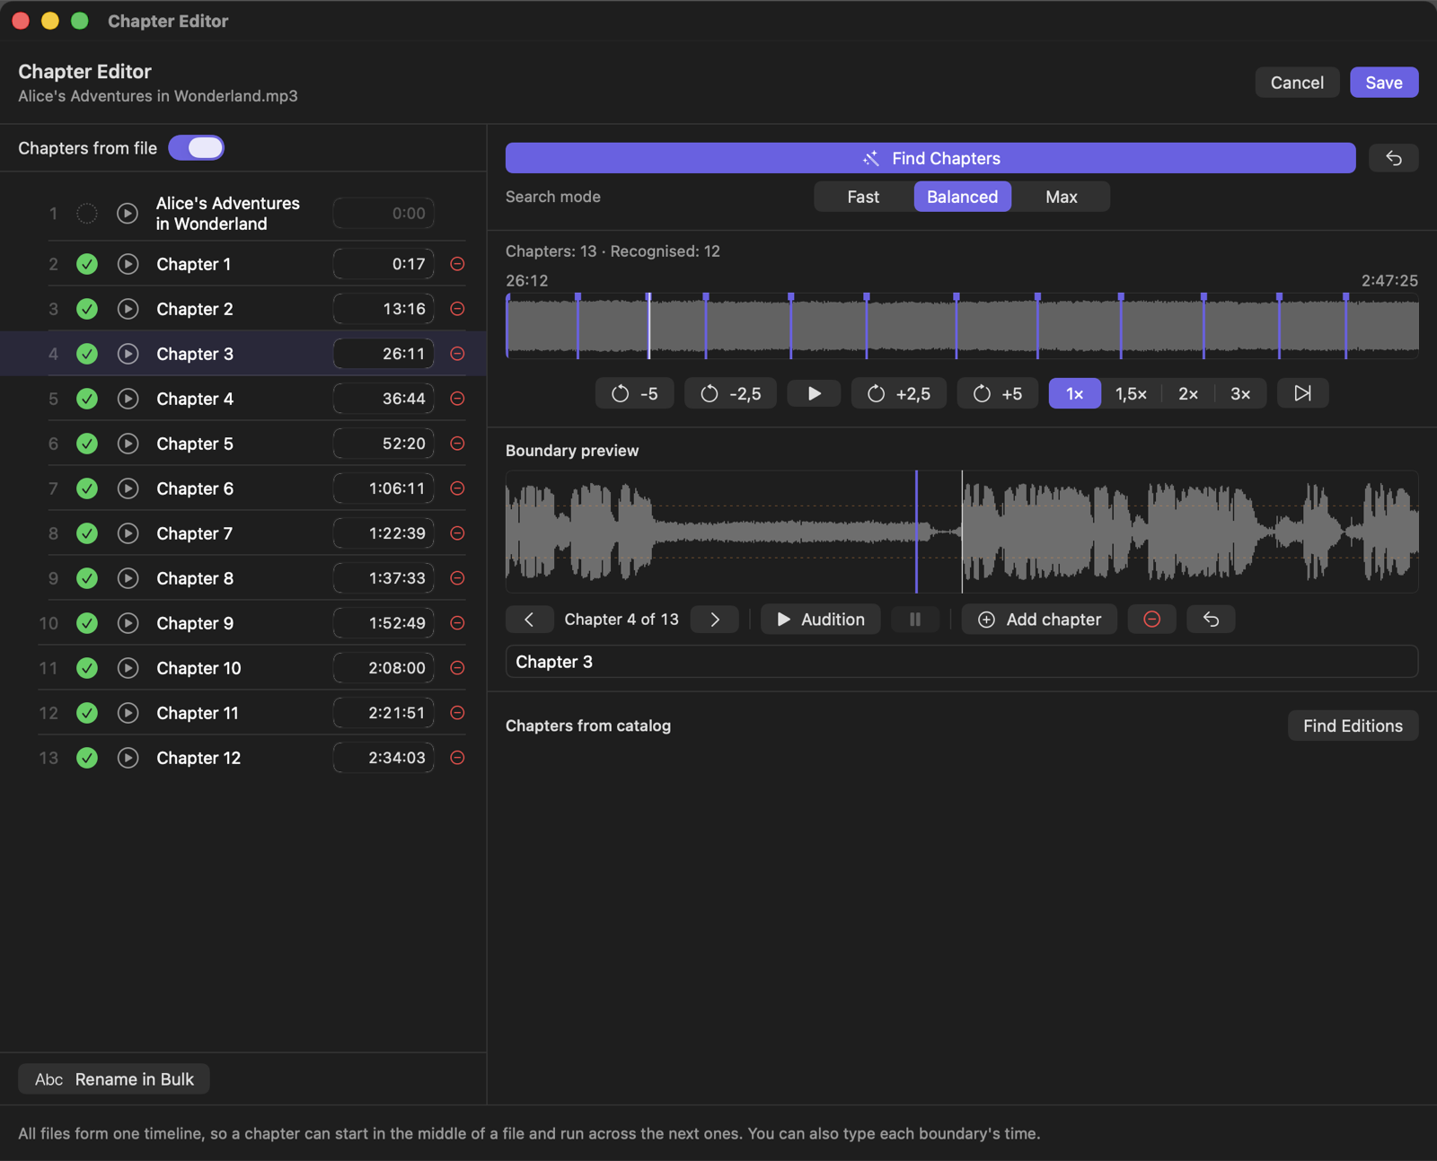Play Chapter 12 from the list

click(128, 758)
